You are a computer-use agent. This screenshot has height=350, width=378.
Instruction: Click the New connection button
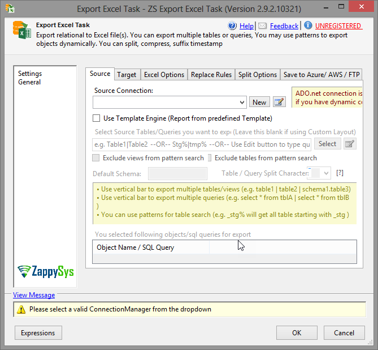pos(259,103)
